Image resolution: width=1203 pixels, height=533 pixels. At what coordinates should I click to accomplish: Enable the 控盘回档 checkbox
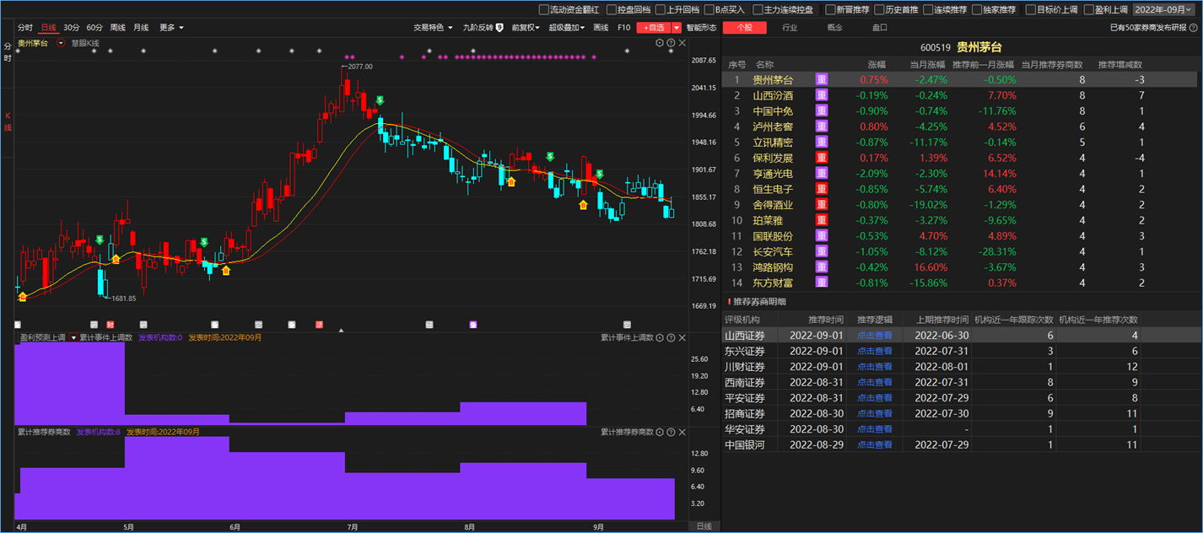(x=611, y=10)
